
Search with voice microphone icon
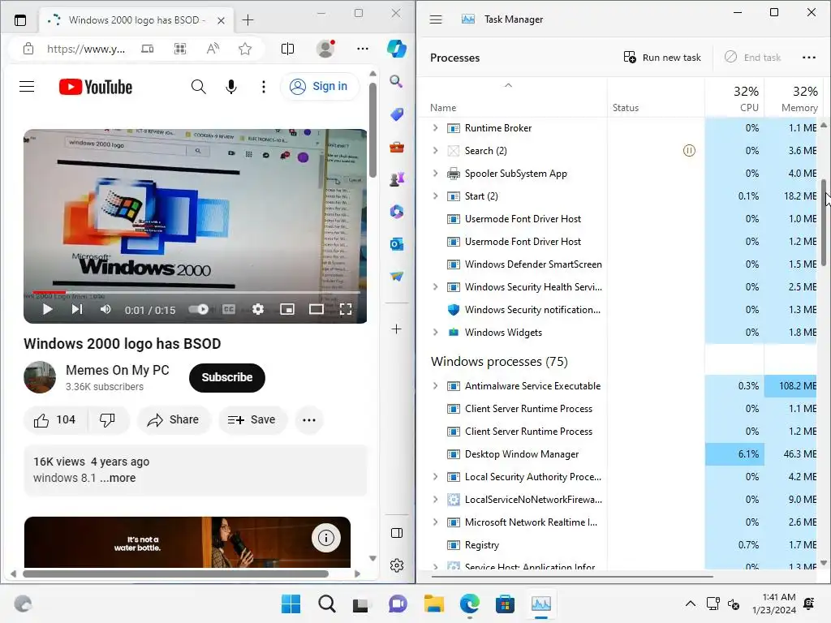(231, 86)
